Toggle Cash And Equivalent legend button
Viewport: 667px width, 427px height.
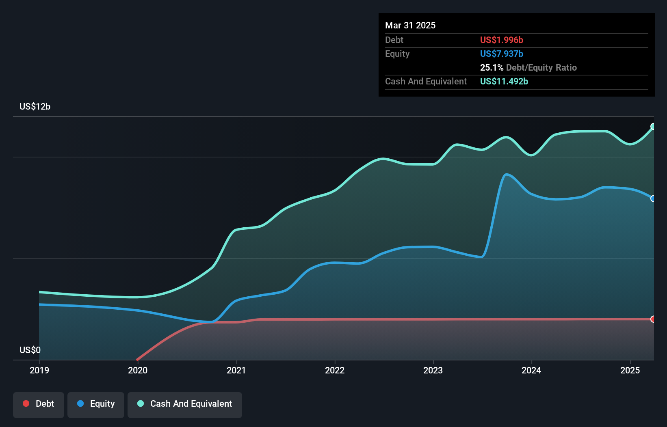tap(185, 404)
